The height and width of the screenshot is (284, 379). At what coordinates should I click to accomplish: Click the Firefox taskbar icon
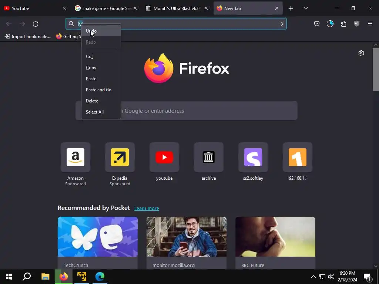click(64, 277)
